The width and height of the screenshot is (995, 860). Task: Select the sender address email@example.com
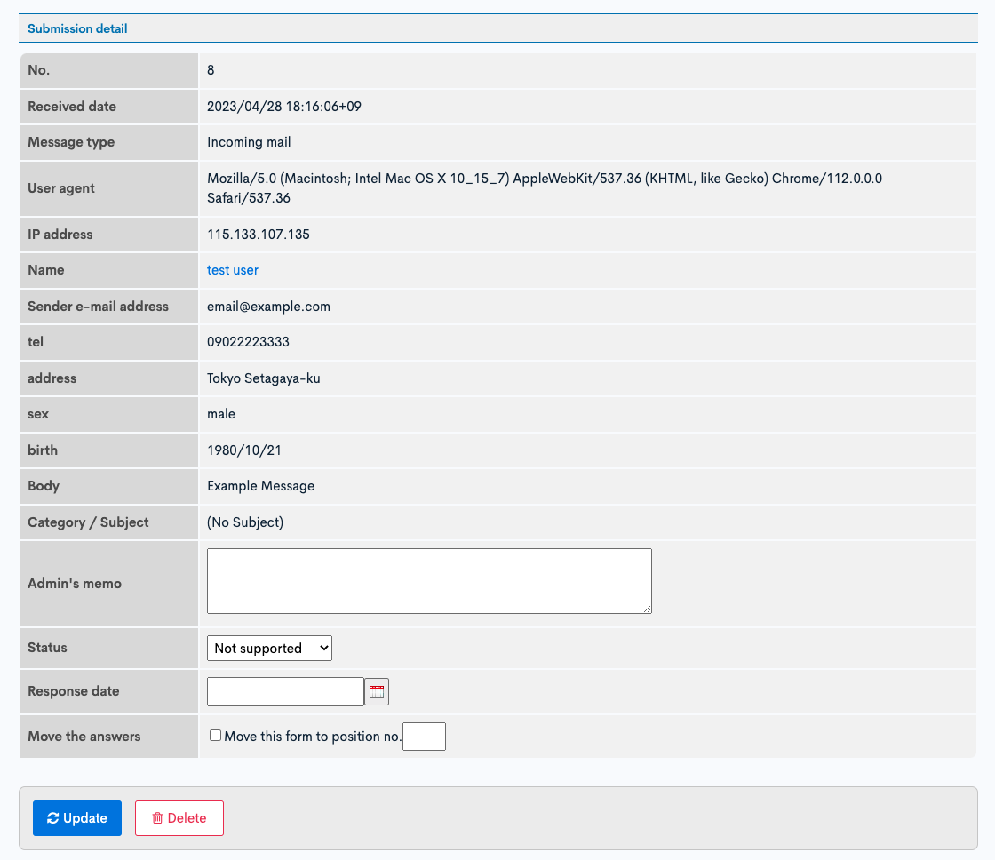(x=267, y=306)
